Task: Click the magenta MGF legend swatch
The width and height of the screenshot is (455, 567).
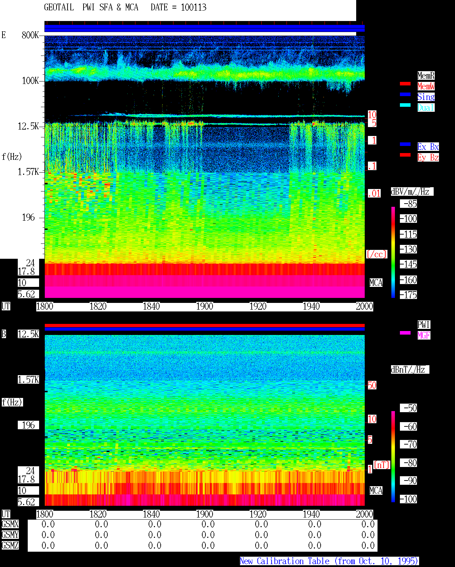Action: click(x=405, y=333)
